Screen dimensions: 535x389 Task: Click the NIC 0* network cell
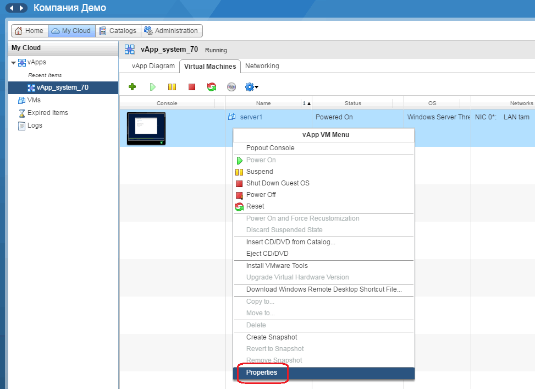486,117
